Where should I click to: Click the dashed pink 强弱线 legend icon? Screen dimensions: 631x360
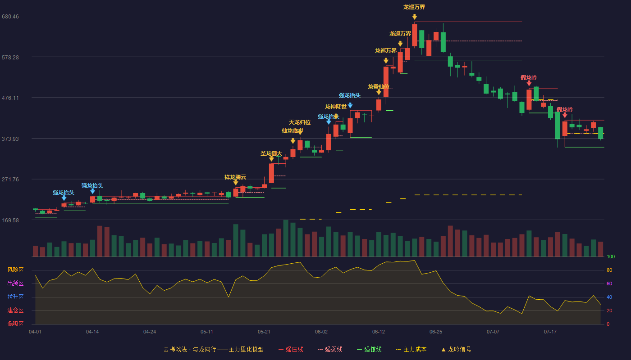click(x=320, y=349)
